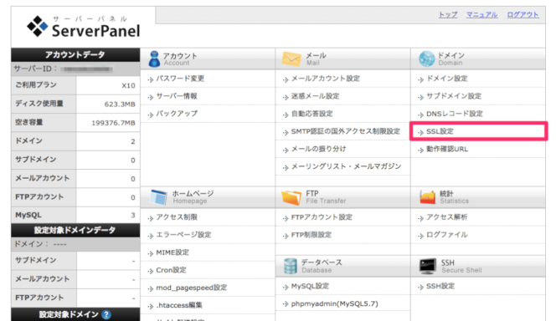The width and height of the screenshot is (556, 321).
Task: Click the 199376.7MB free space value
Action: coord(114,123)
